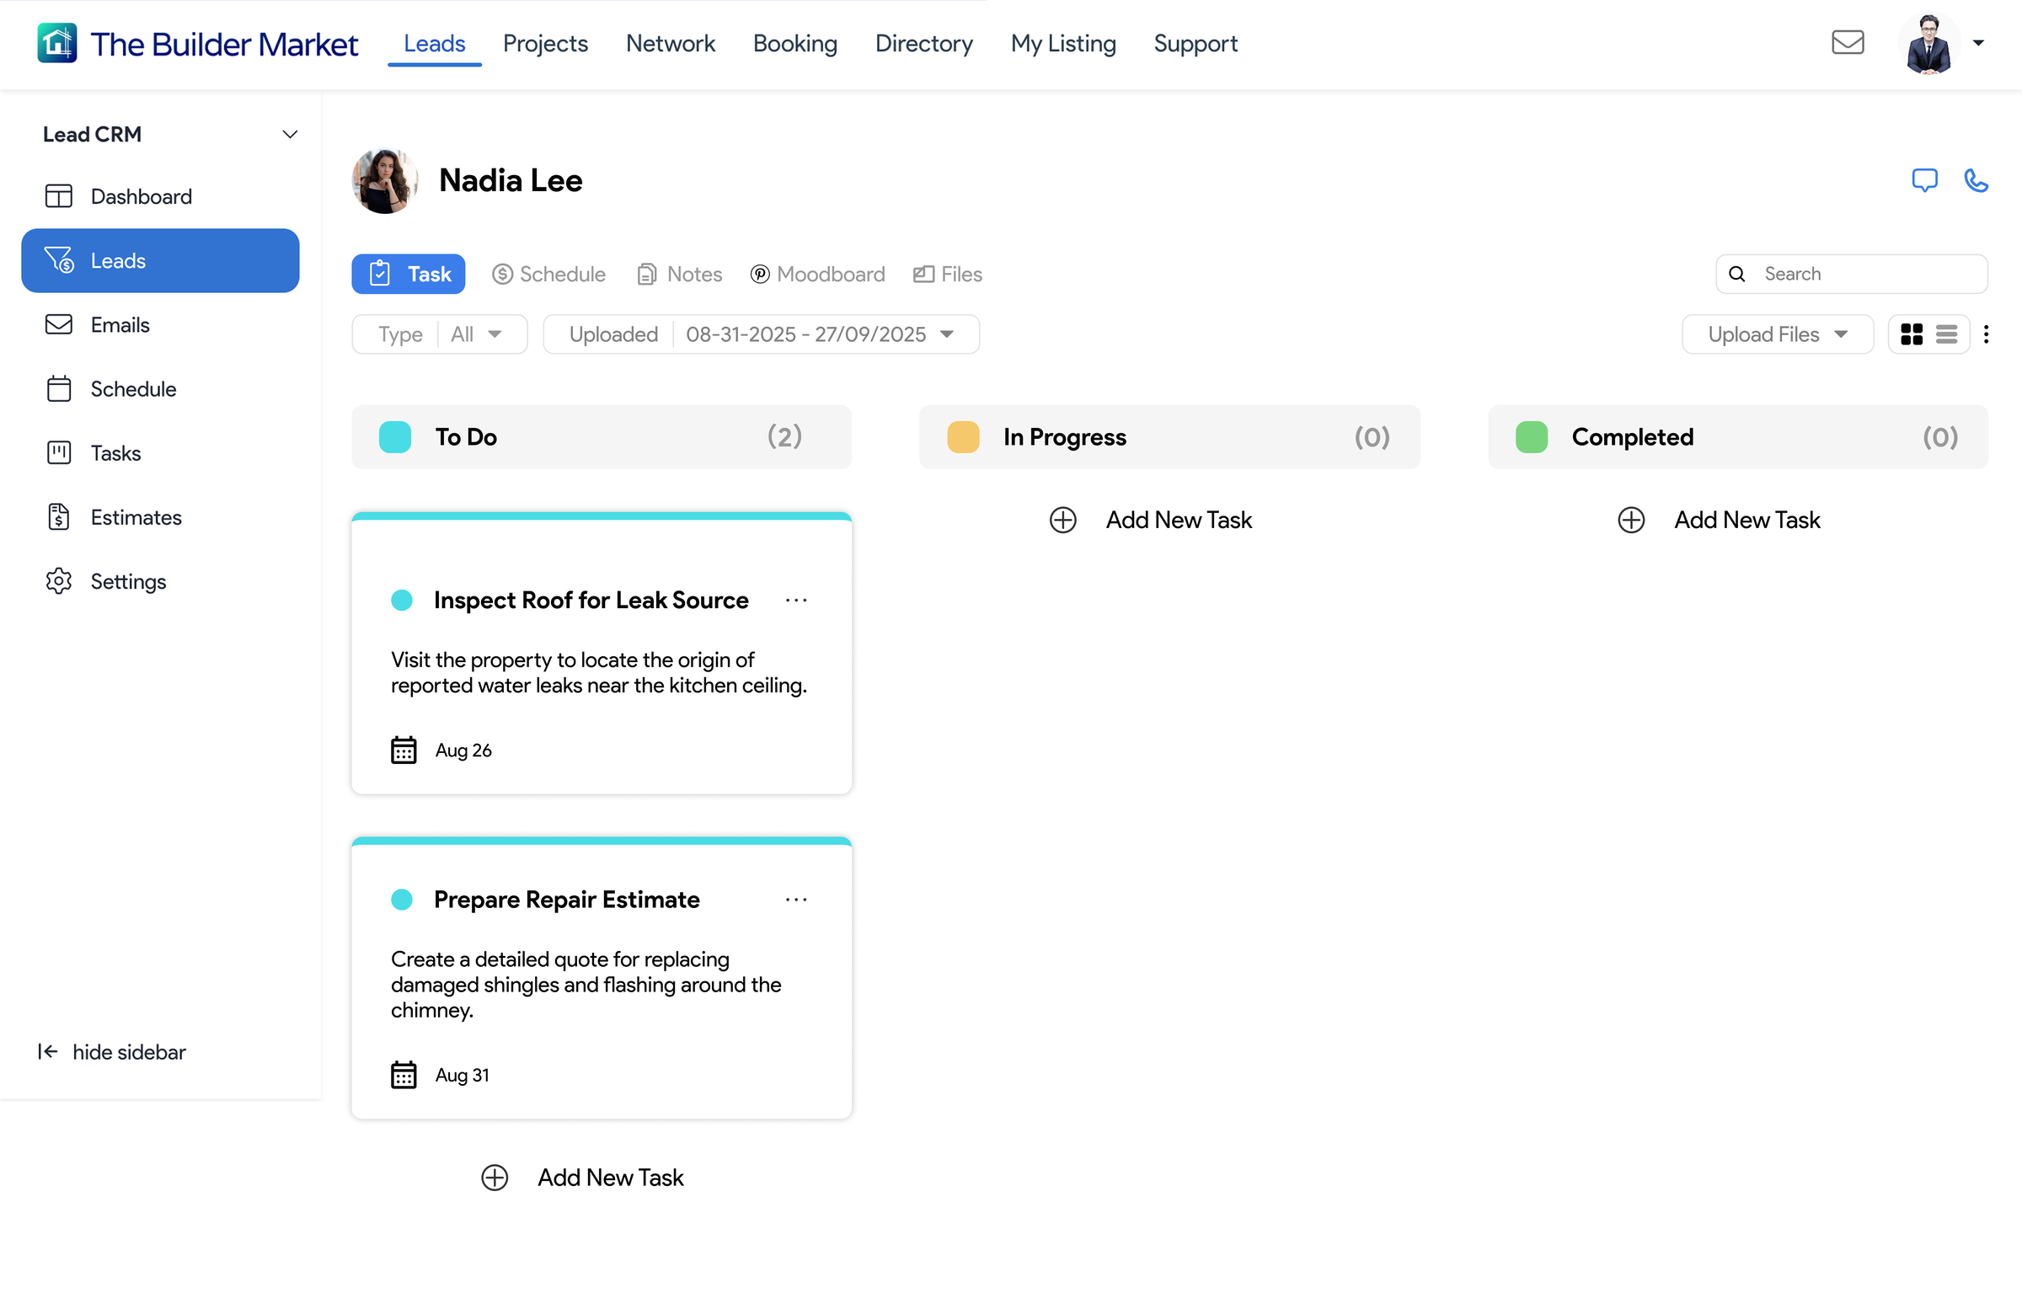Screen dimensions: 2022x1314
Task: Open Projects in top navigation
Action: pos(544,43)
